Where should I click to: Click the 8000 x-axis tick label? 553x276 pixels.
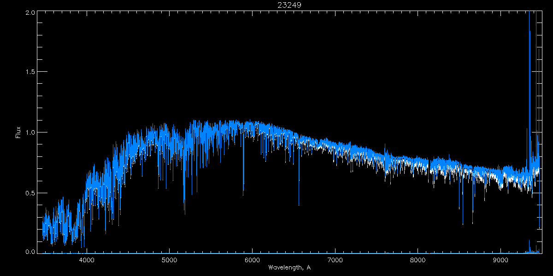pyautogui.click(x=418, y=259)
